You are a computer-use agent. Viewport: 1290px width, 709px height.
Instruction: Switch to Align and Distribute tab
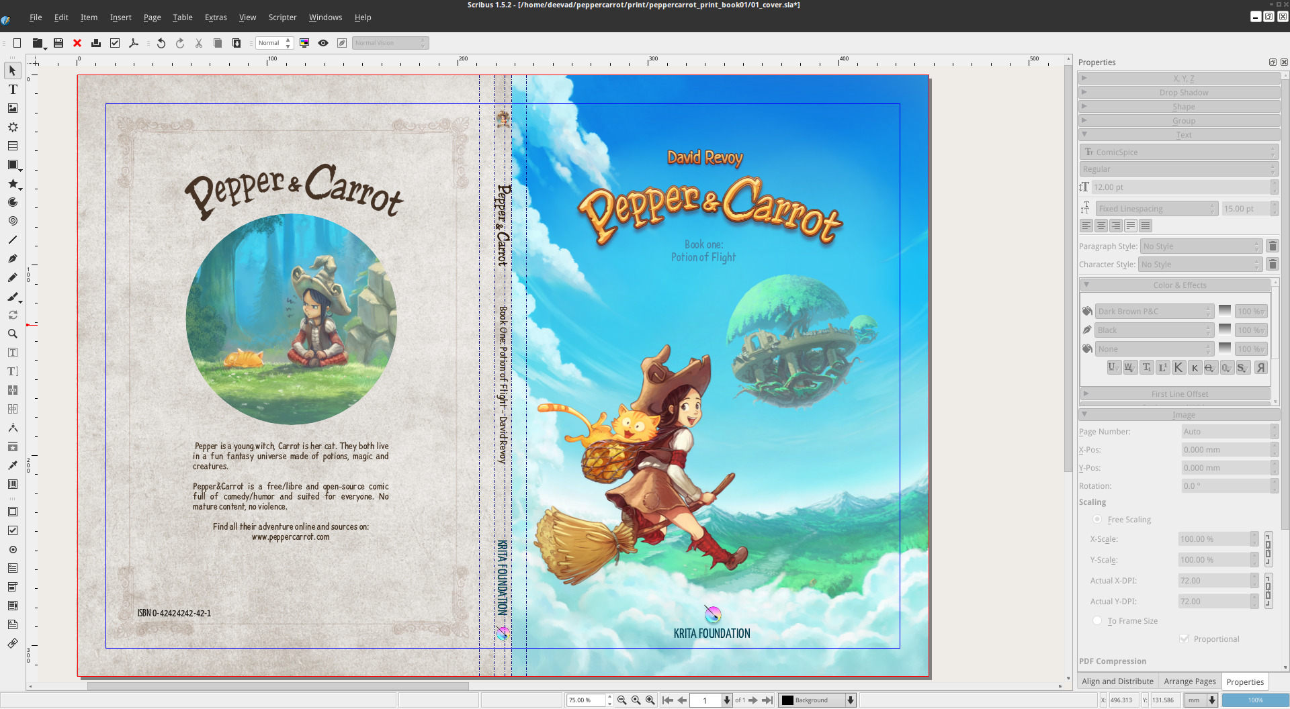coord(1117,681)
